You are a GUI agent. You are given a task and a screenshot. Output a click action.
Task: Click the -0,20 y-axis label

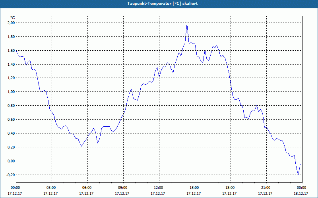tap(11, 175)
